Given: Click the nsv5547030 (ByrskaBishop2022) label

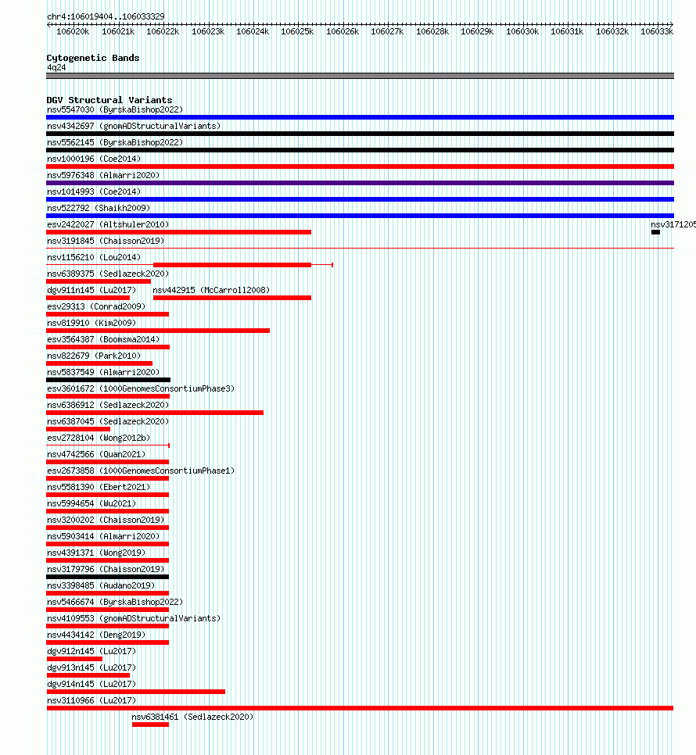Looking at the screenshot, I should (115, 109).
